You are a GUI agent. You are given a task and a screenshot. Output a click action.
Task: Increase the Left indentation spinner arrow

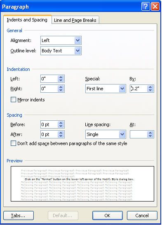point(61,77)
